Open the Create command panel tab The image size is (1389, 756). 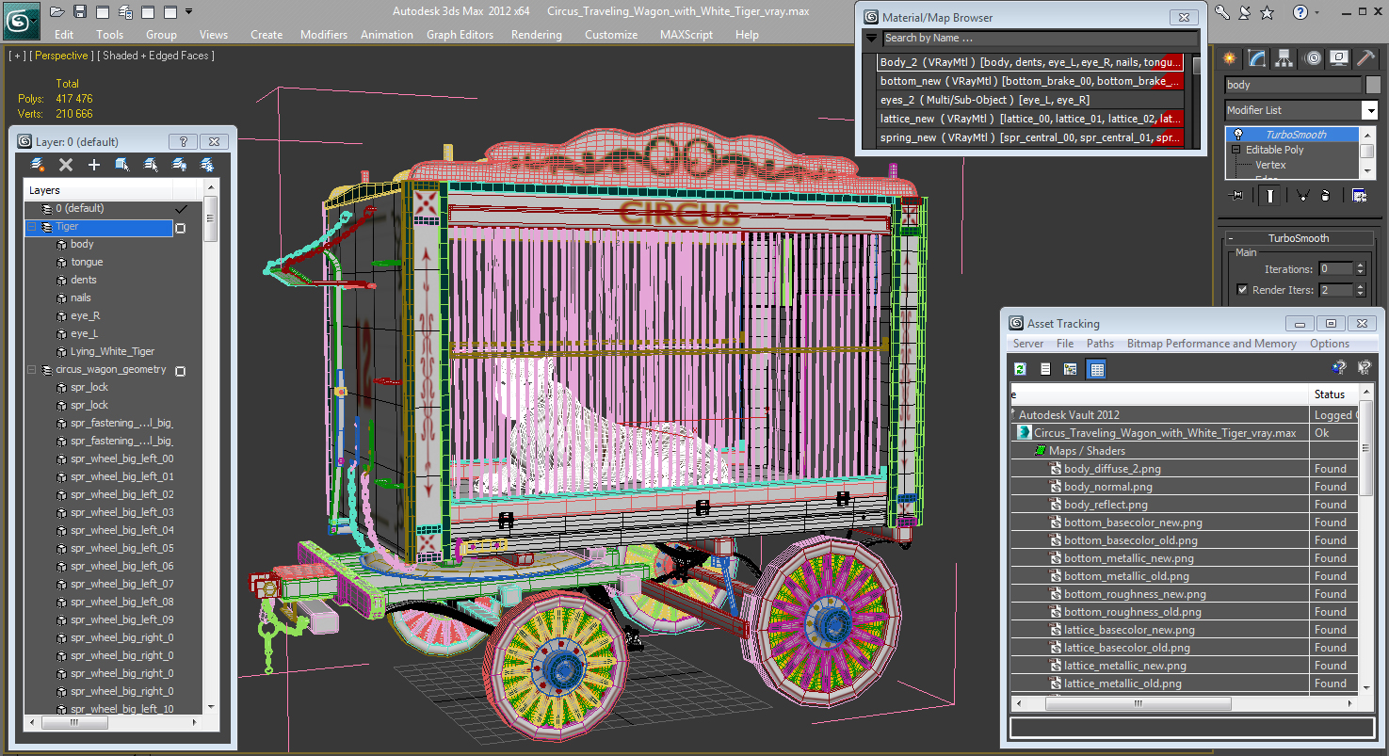1230,58
